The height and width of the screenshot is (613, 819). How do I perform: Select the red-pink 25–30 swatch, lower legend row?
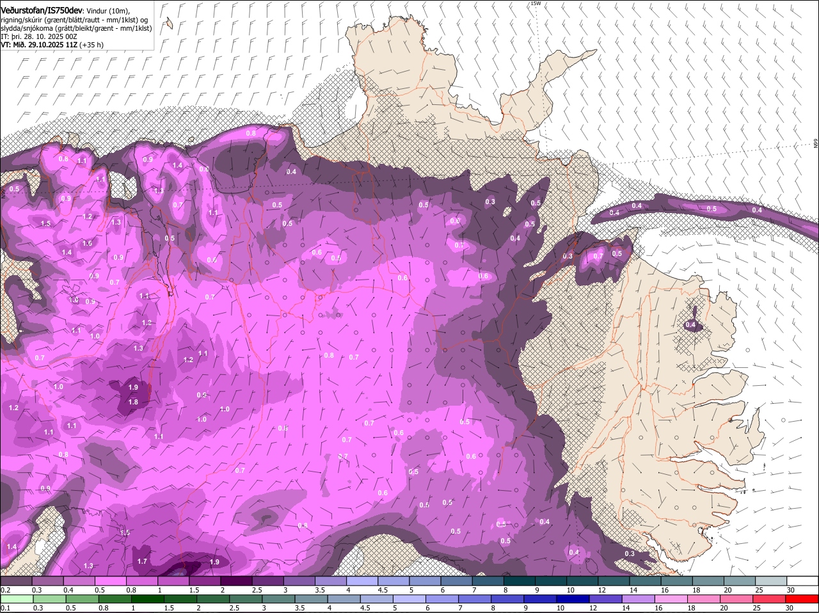[770, 599]
